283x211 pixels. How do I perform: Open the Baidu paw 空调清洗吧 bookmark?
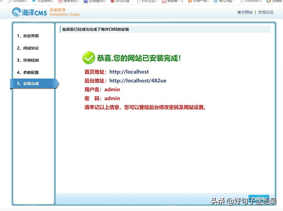point(95,1)
